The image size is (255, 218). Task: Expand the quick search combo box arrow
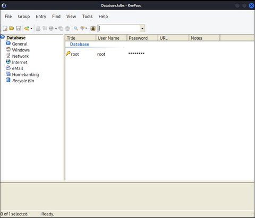point(142,29)
